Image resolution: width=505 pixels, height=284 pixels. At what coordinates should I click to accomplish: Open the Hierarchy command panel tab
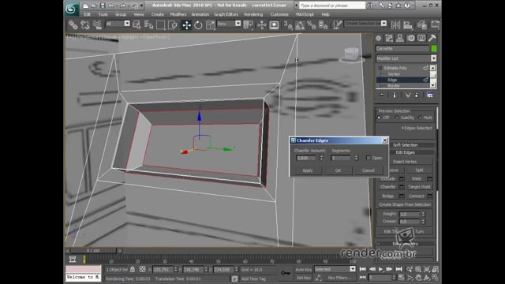[400, 38]
